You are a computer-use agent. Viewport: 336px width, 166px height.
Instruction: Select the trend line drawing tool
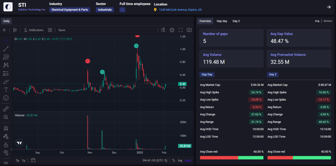tap(6, 49)
